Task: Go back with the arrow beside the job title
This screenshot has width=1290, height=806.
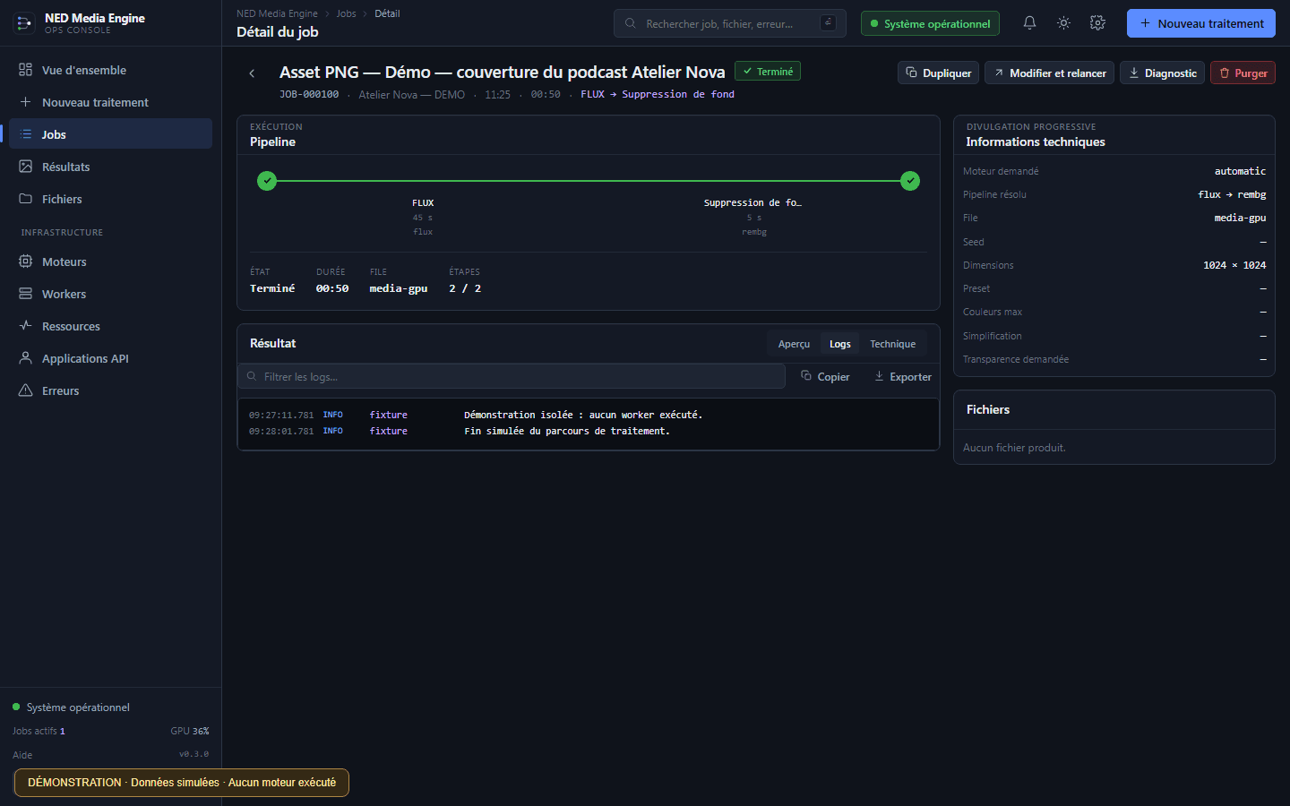Action: [x=252, y=73]
